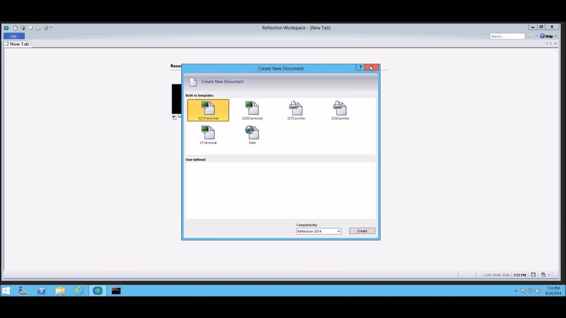Minimize the Reflection Workspace window
The height and width of the screenshot is (318, 566).
(x=533, y=27)
